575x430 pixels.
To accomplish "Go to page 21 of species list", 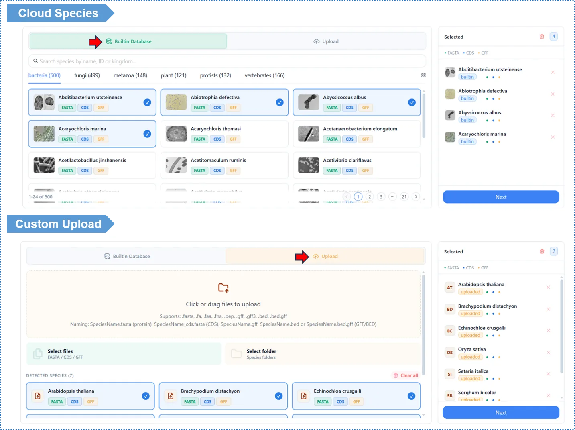I will 404,197.
